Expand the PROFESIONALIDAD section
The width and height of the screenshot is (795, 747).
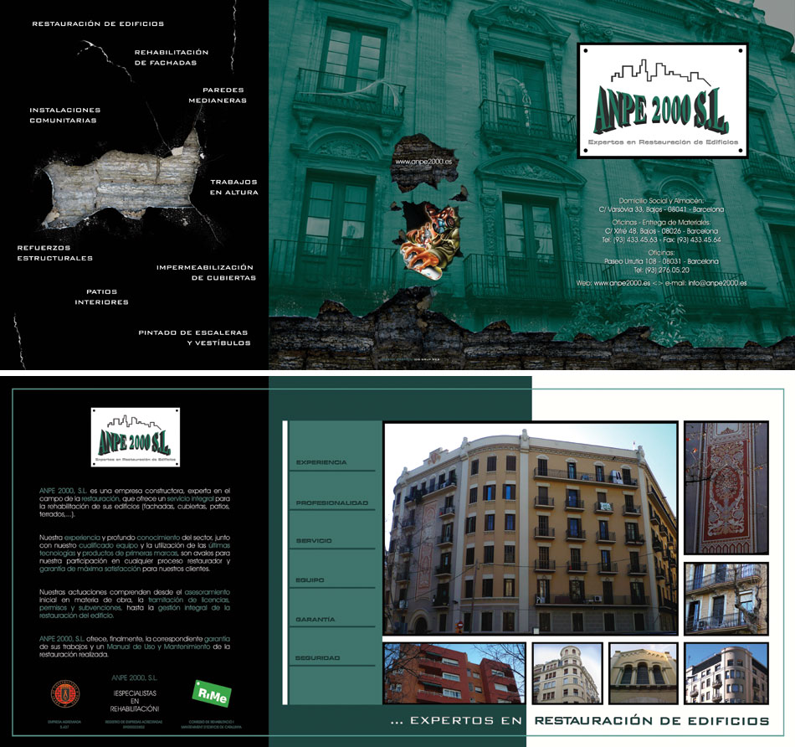coord(331,501)
